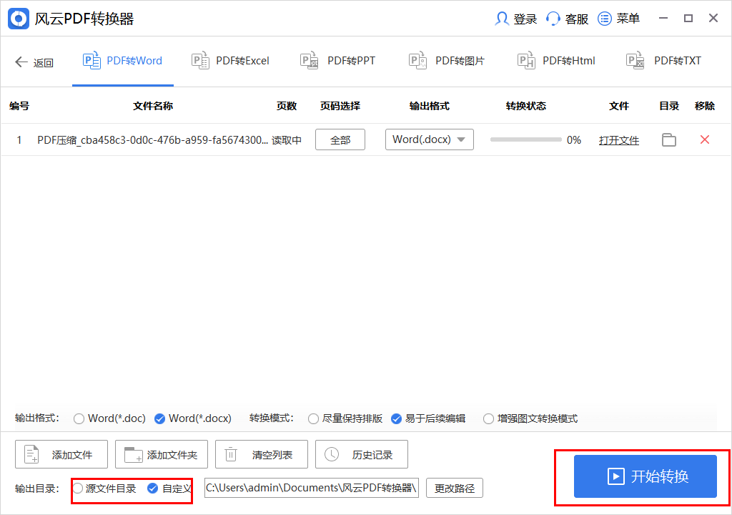Click the PDF转TXT tab icon
The image size is (732, 515).
[x=635, y=60]
